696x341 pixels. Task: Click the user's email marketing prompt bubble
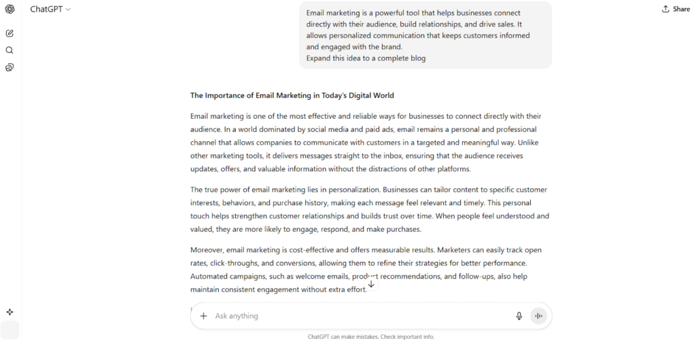coord(425,35)
